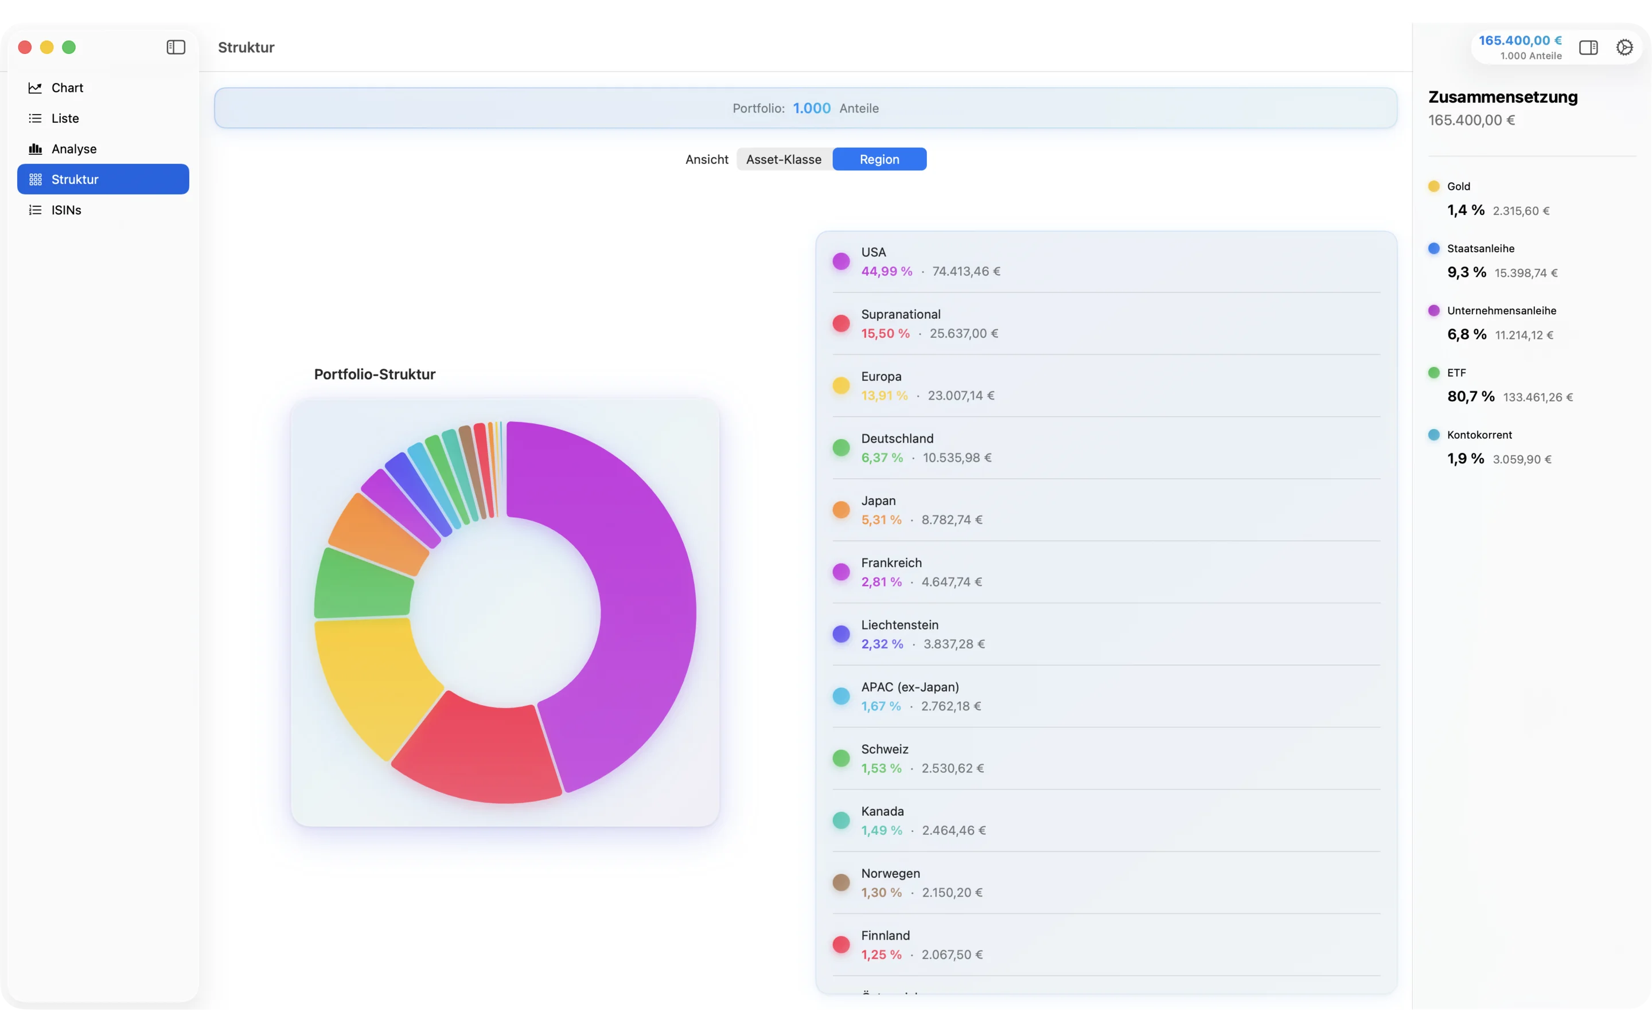The width and height of the screenshot is (1652, 1032).
Task: Click the Portfolio 1.000 Anteile banner
Action: pos(805,107)
